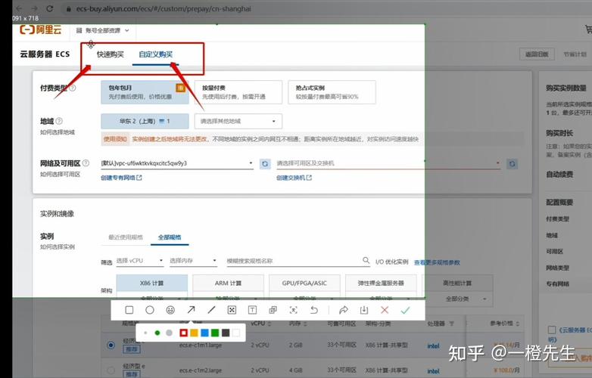Pick the red color swatch
Screen dimensions: 592x378
tap(183, 333)
